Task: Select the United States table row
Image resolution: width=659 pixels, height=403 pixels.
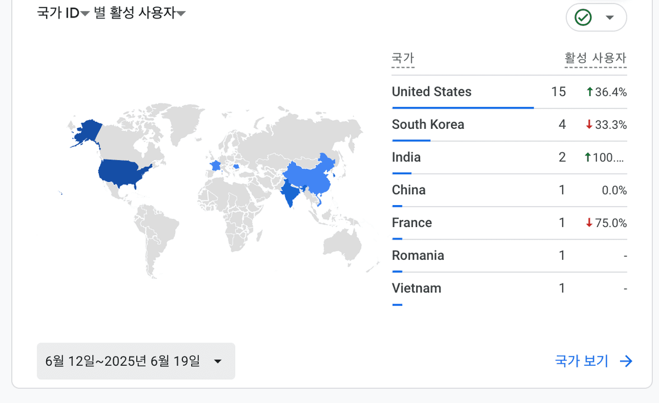Action: [x=432, y=92]
